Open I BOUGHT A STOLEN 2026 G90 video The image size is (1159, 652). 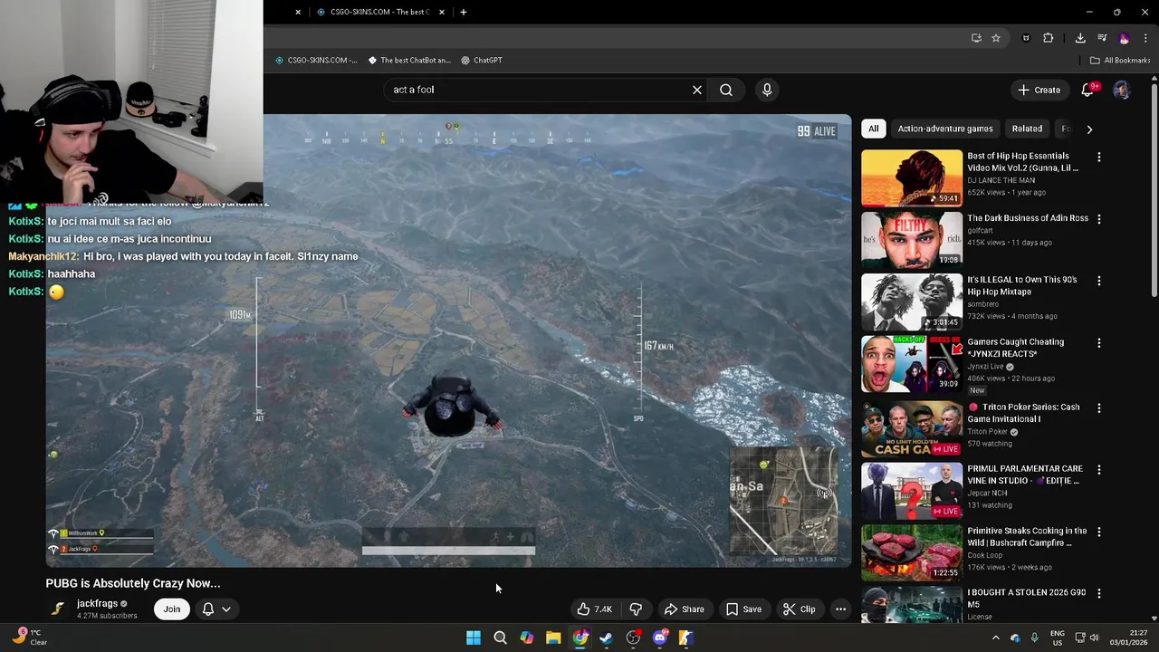coord(1026,598)
